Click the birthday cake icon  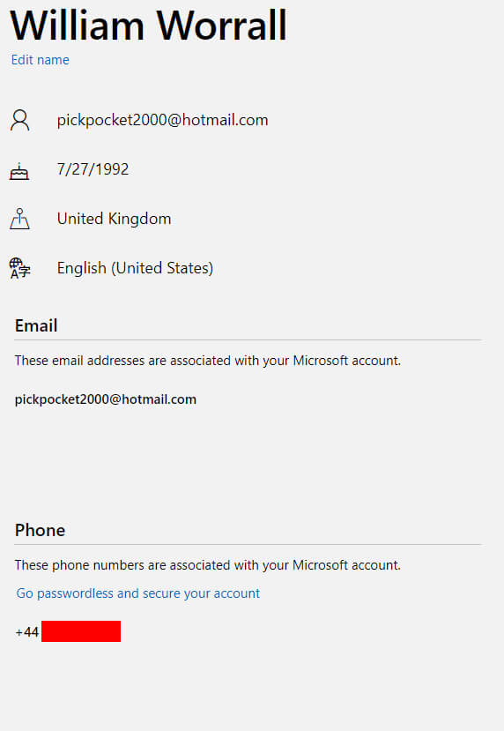click(x=19, y=171)
